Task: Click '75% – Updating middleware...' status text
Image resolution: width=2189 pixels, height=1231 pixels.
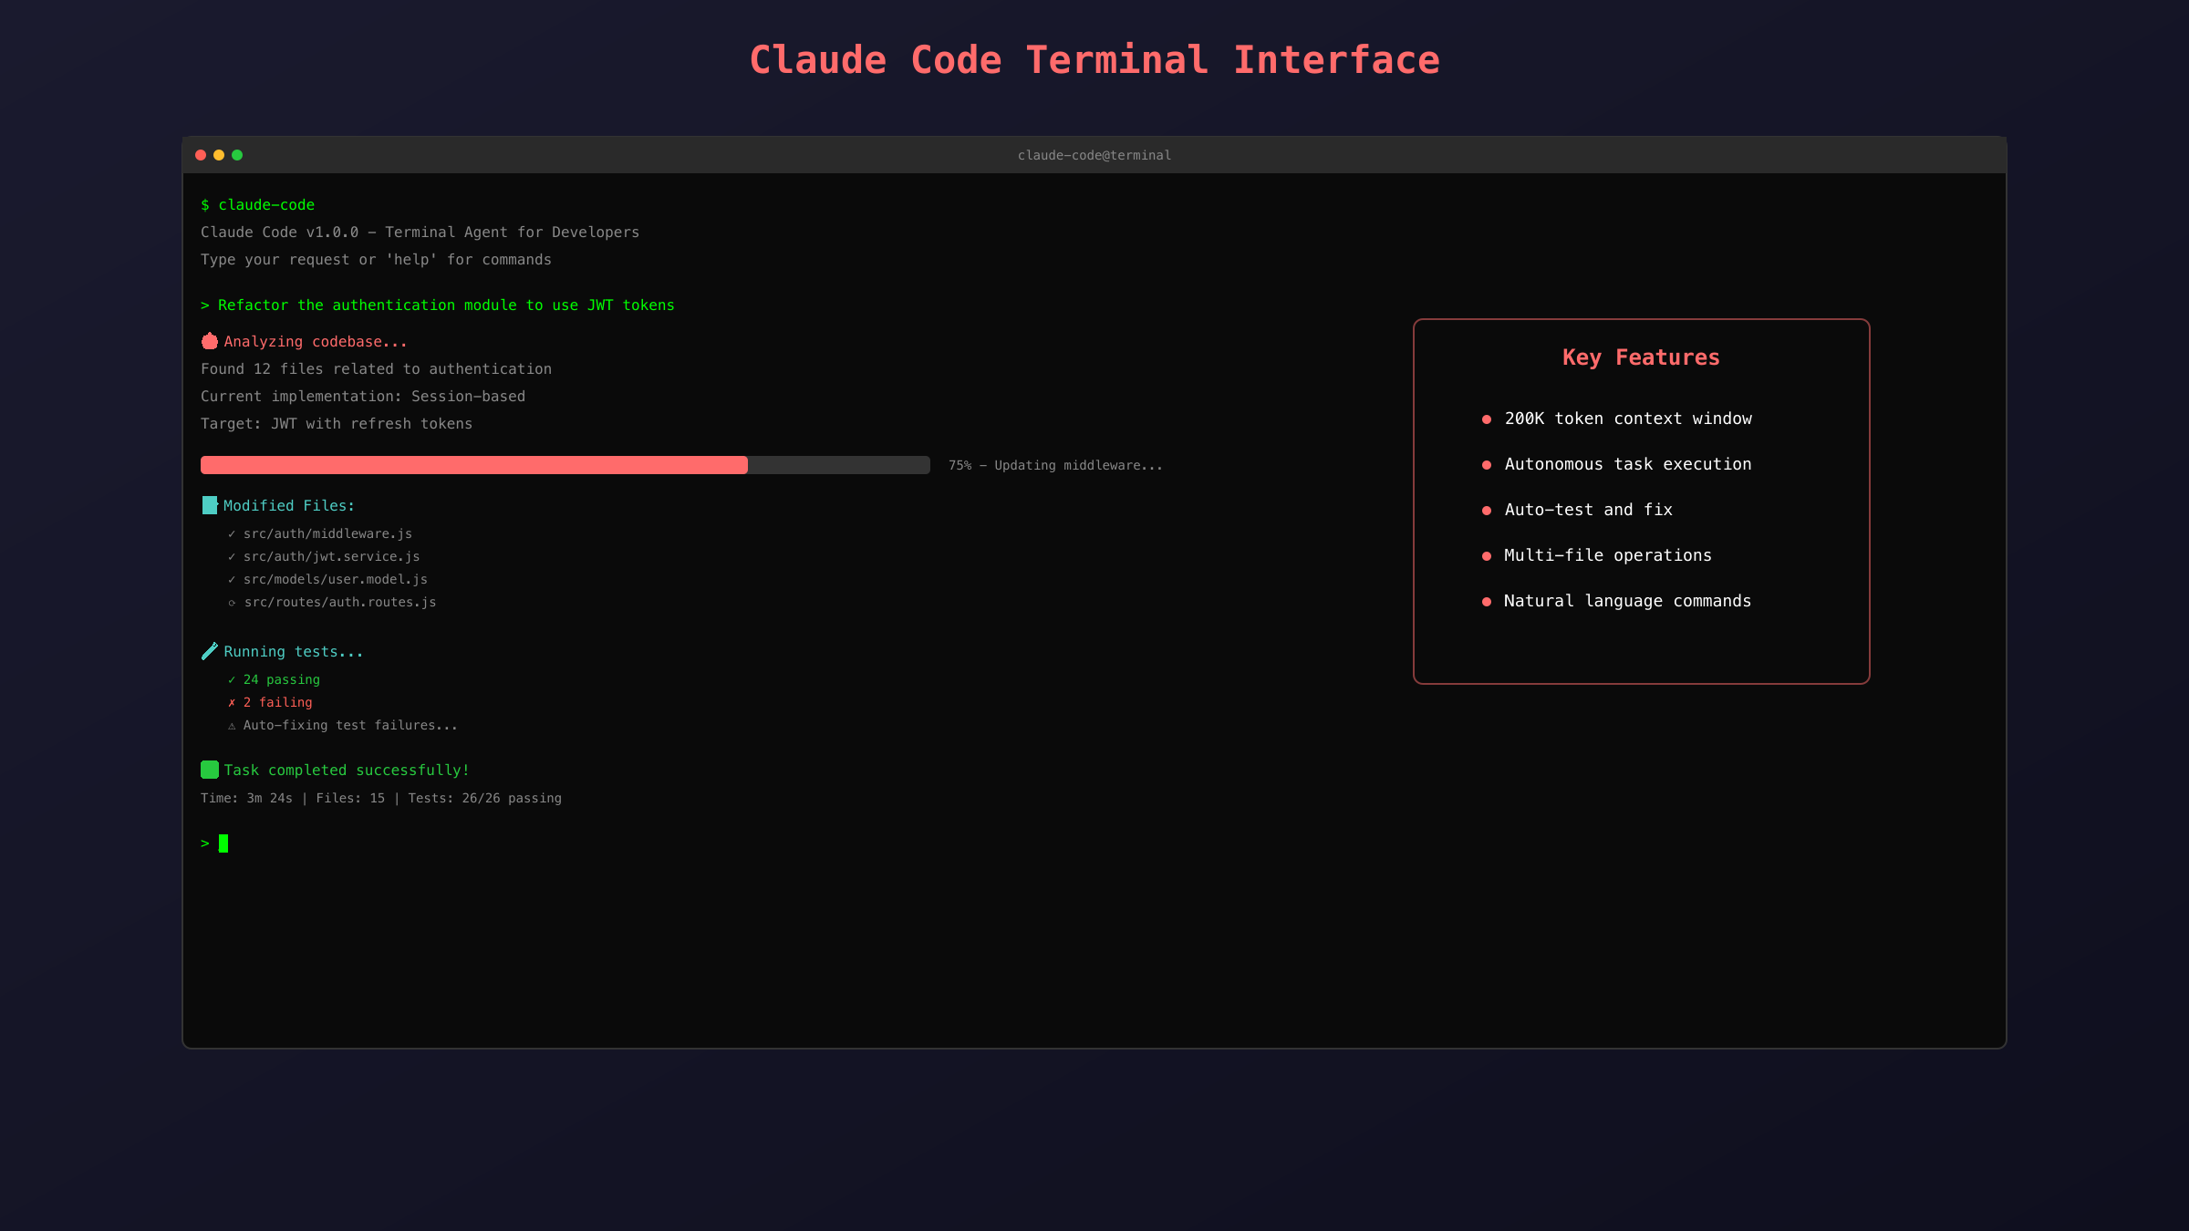Action: click(x=1055, y=465)
